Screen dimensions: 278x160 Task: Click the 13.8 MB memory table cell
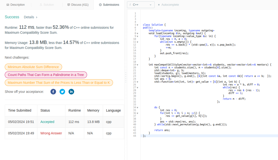click(x=93, y=122)
